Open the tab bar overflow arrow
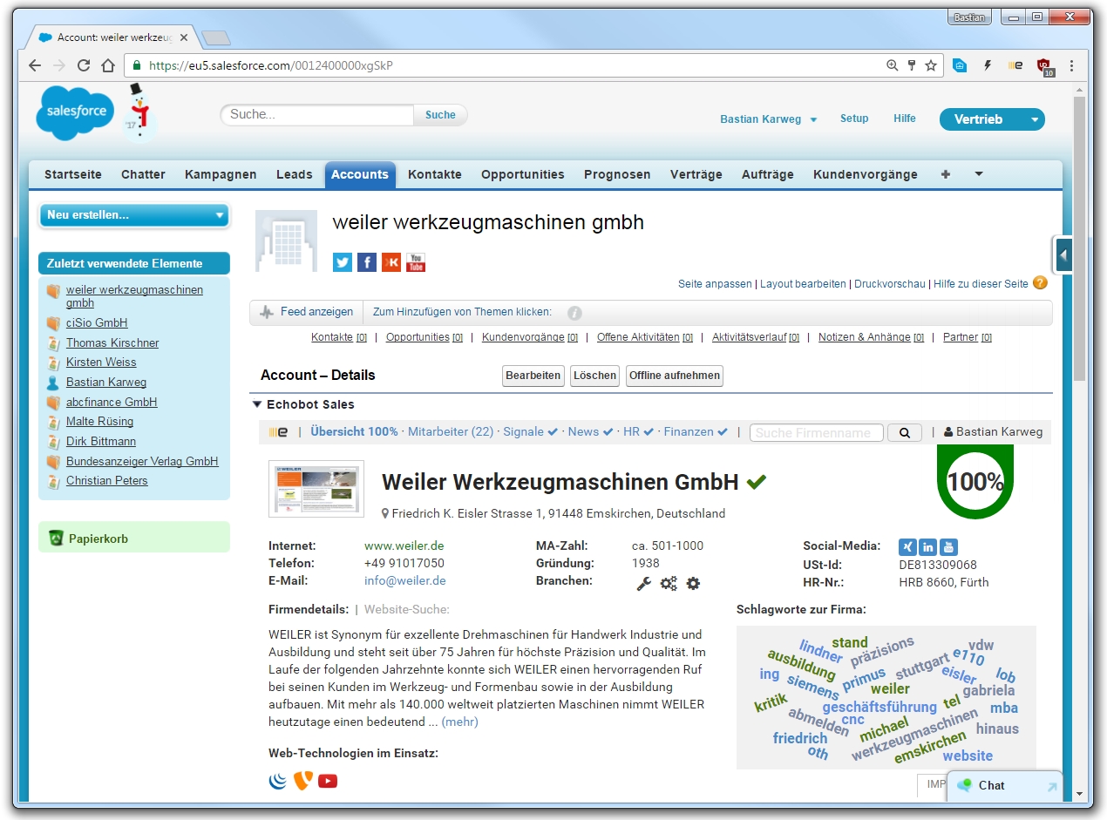 [x=979, y=174]
